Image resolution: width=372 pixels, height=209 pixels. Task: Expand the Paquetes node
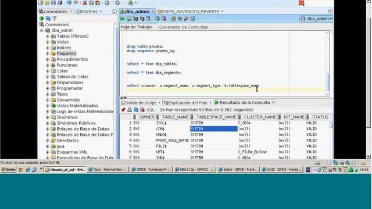(48, 53)
